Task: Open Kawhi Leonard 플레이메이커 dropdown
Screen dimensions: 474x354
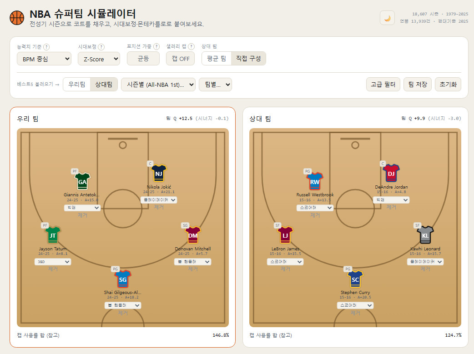Action: click(425, 262)
